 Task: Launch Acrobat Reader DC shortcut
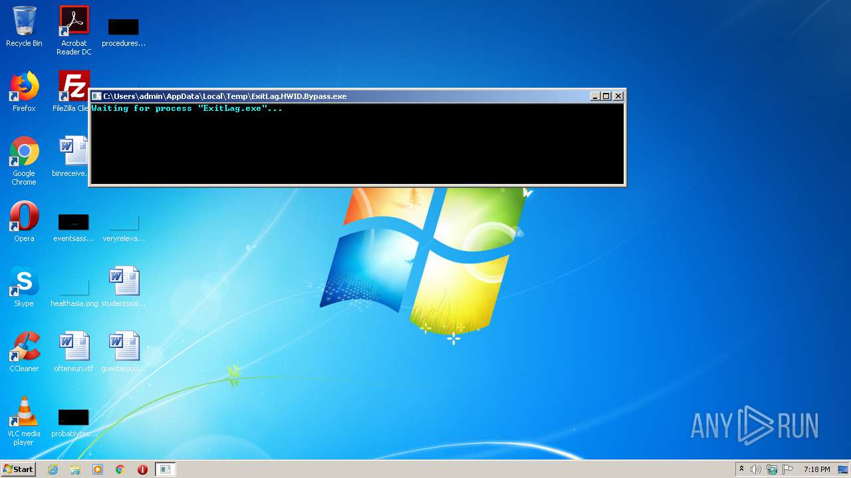coord(74,30)
